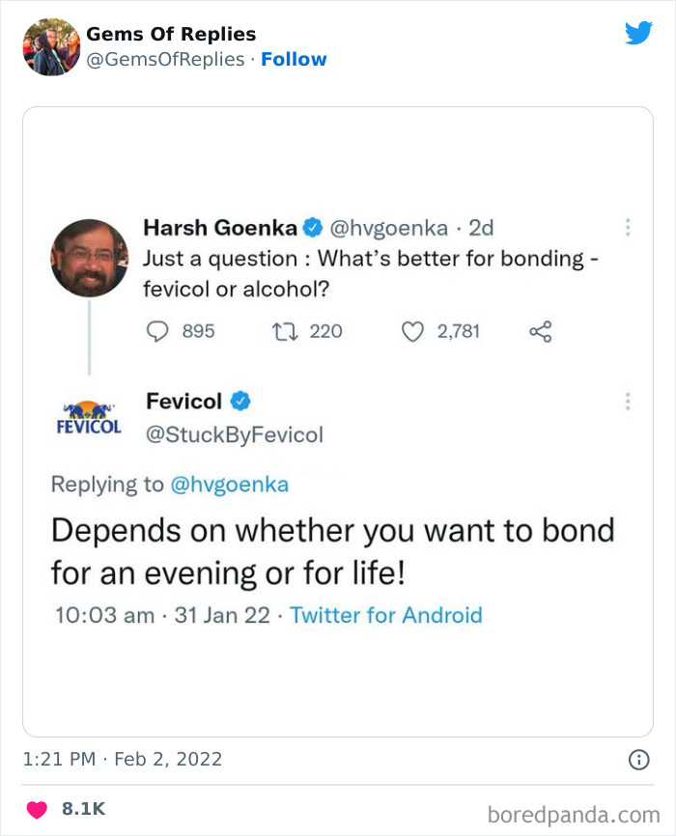Like Harsh Goenka's tweet via heart icon
The image size is (676, 836).
412,331
